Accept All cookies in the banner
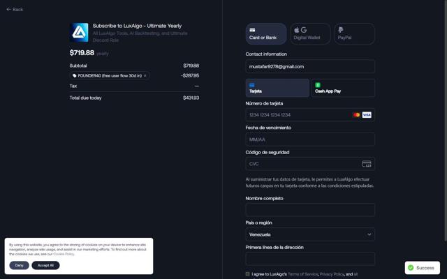The width and height of the screenshot is (447, 279). tap(45, 265)
